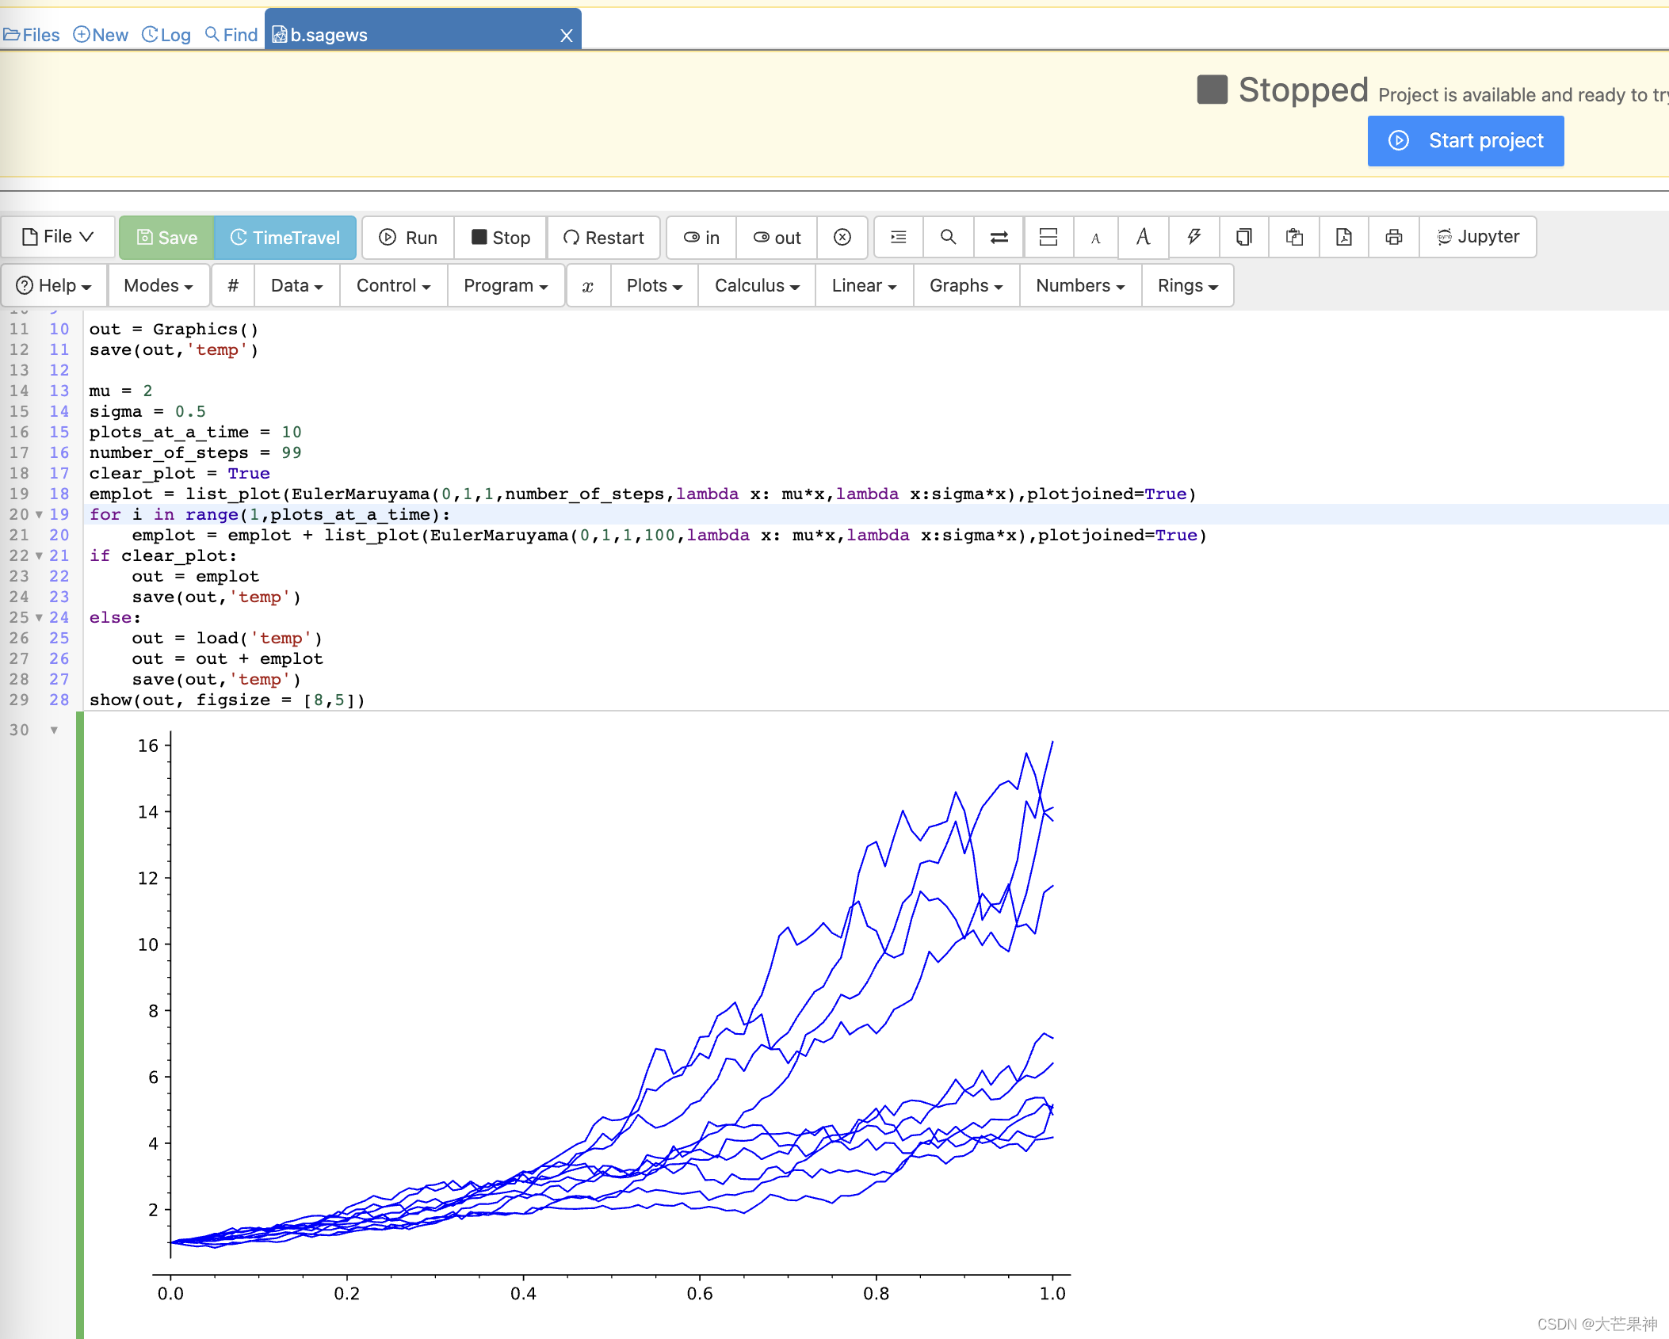This screenshot has height=1339, width=1669.
Task: Click code line with mu = 2
Action: (120, 391)
